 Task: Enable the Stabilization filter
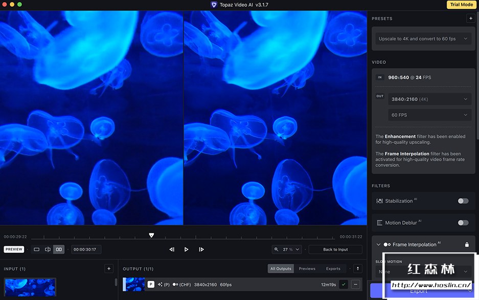pyautogui.click(x=463, y=201)
